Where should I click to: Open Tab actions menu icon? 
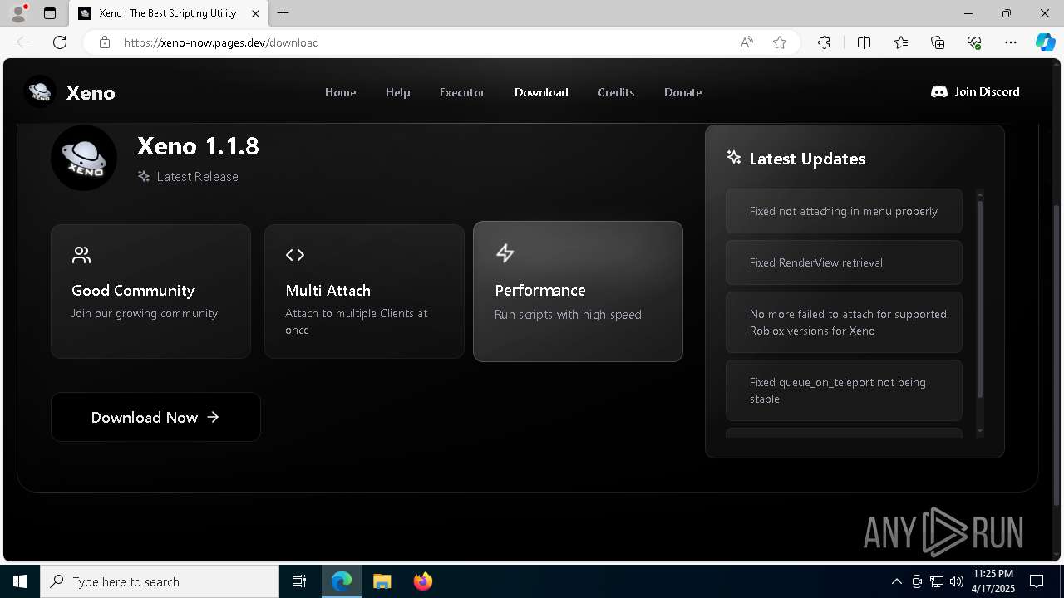pos(50,13)
